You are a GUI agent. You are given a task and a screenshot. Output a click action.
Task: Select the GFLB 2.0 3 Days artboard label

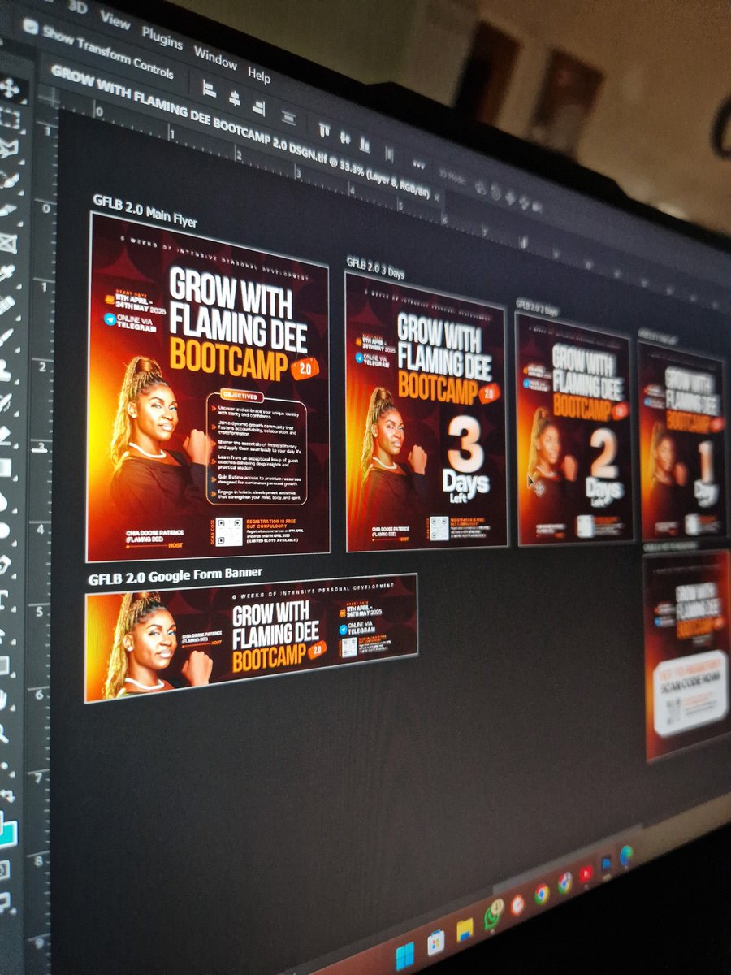pos(375,267)
